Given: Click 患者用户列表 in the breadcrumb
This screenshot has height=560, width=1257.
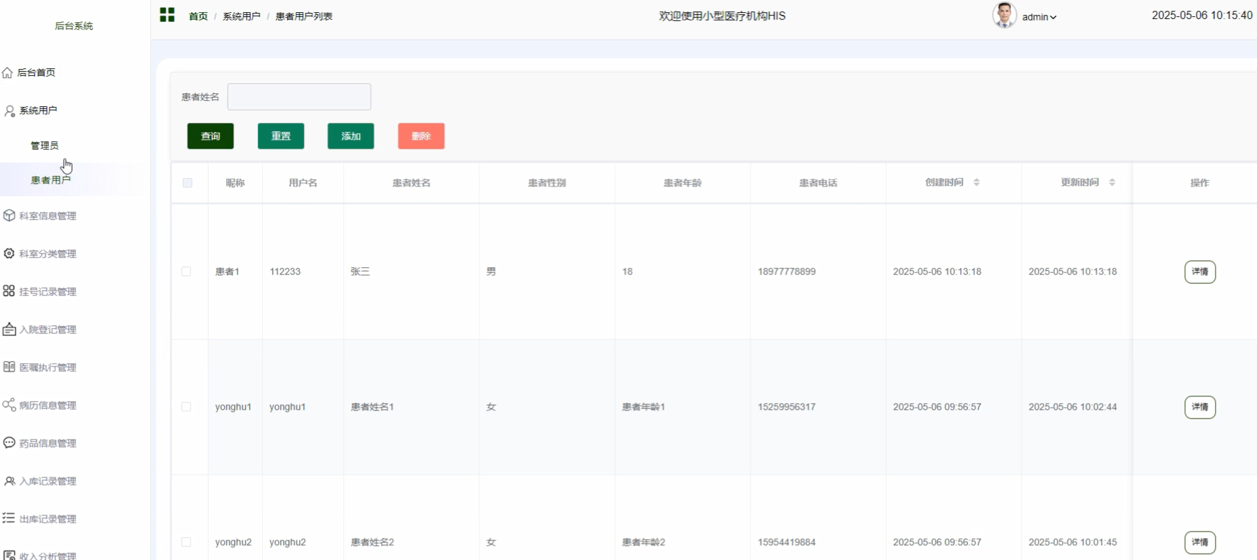Looking at the screenshot, I should pos(304,16).
